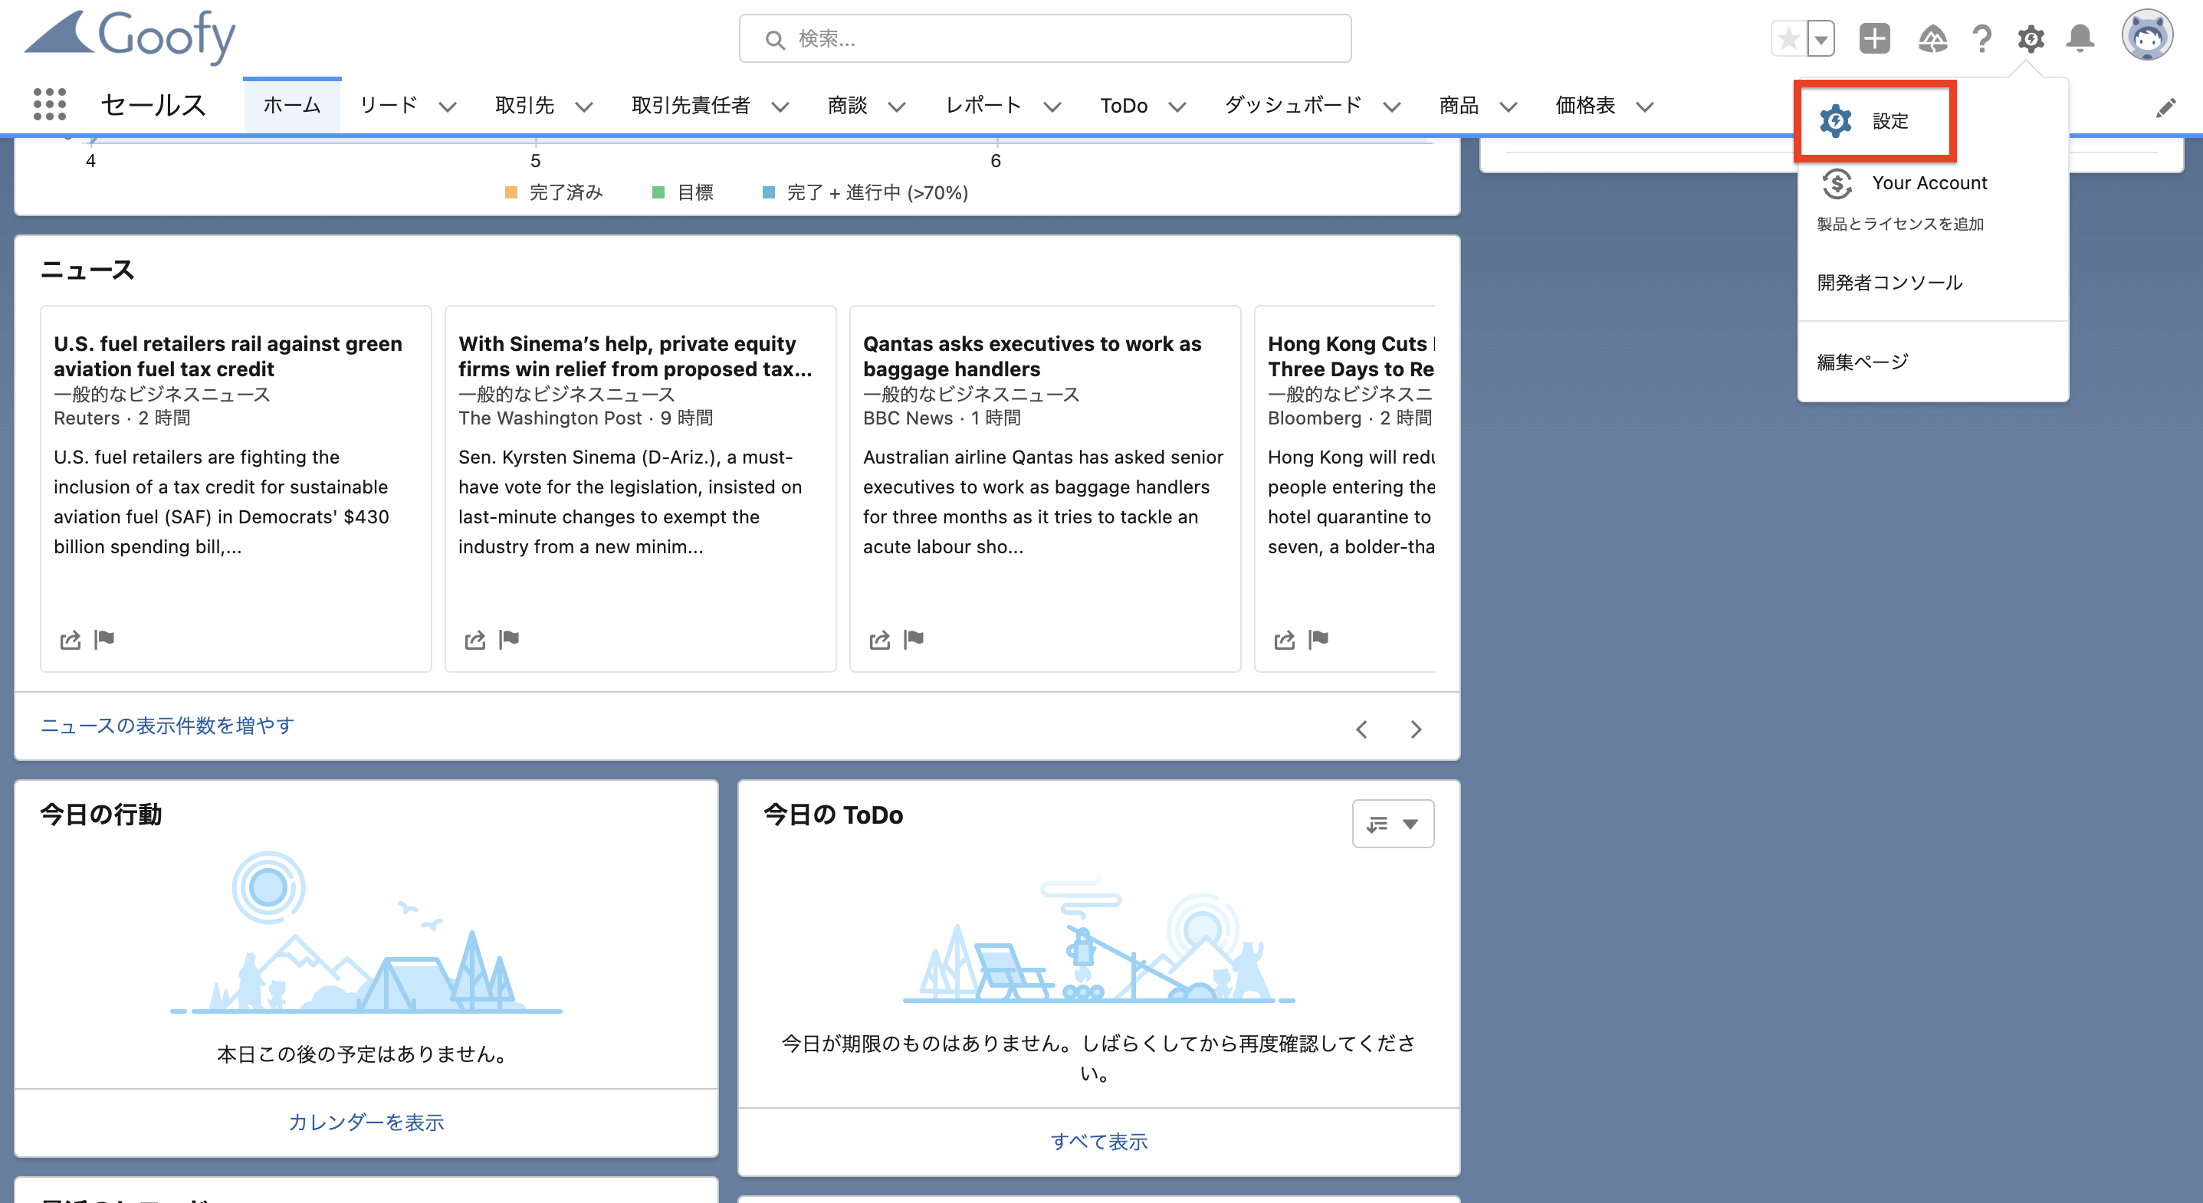Share the Qantas article
This screenshot has height=1203, width=2203.
tap(879, 640)
